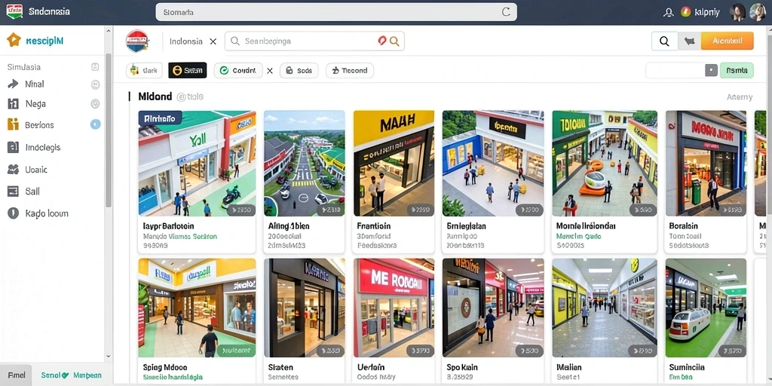
Task: Select the Tleoond filter chip
Action: tap(350, 70)
